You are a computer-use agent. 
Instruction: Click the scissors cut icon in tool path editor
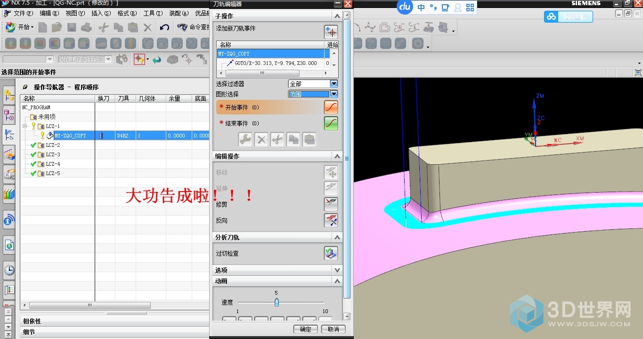coord(277,139)
